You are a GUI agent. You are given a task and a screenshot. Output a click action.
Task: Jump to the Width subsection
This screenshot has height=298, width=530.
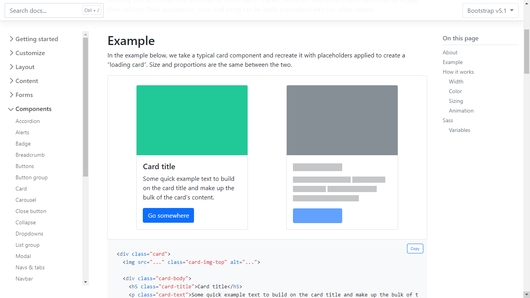click(456, 81)
